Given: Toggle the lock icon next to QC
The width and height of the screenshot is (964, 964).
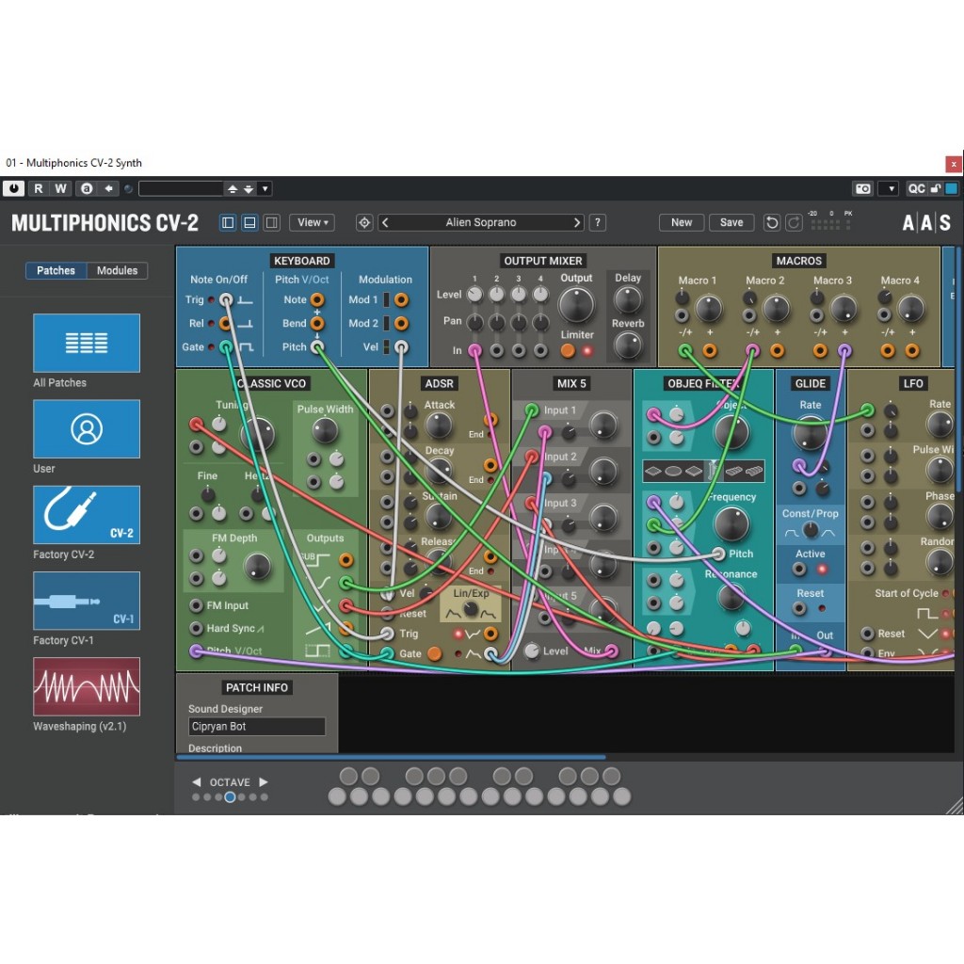Looking at the screenshot, I should coord(935,188).
